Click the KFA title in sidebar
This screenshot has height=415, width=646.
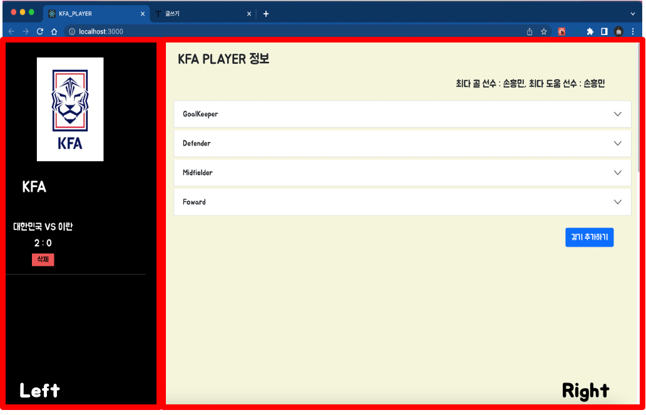(x=34, y=187)
